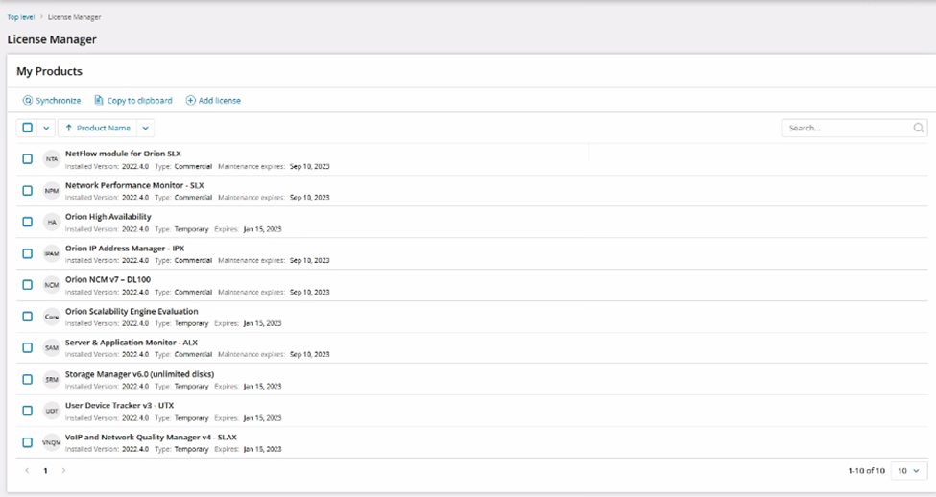Focus the Search input field
The height and width of the screenshot is (497, 936).
848,128
